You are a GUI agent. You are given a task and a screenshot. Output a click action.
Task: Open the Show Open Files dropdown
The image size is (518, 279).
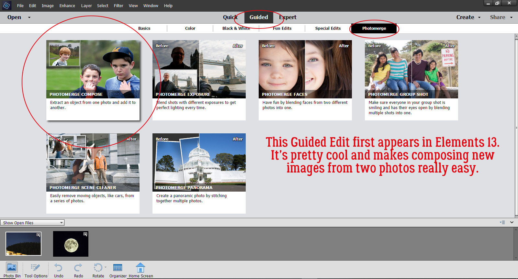[32, 223]
